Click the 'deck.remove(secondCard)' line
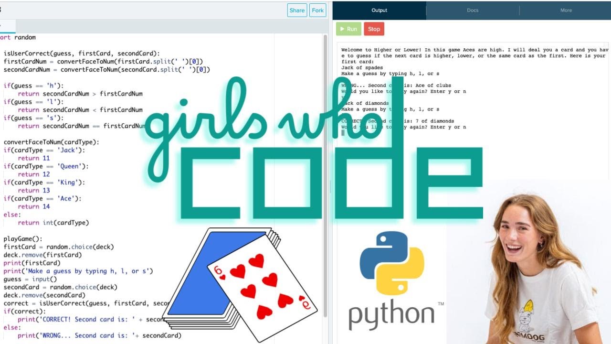The width and height of the screenshot is (611, 344). tap(44, 295)
